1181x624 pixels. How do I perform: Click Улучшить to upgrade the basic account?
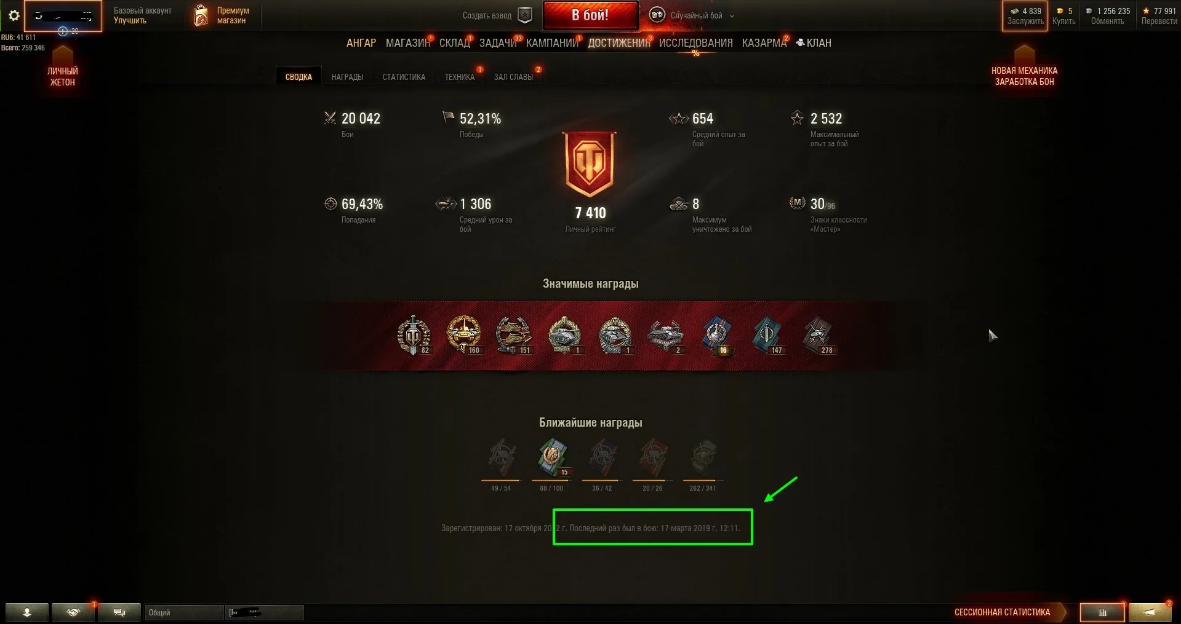130,20
